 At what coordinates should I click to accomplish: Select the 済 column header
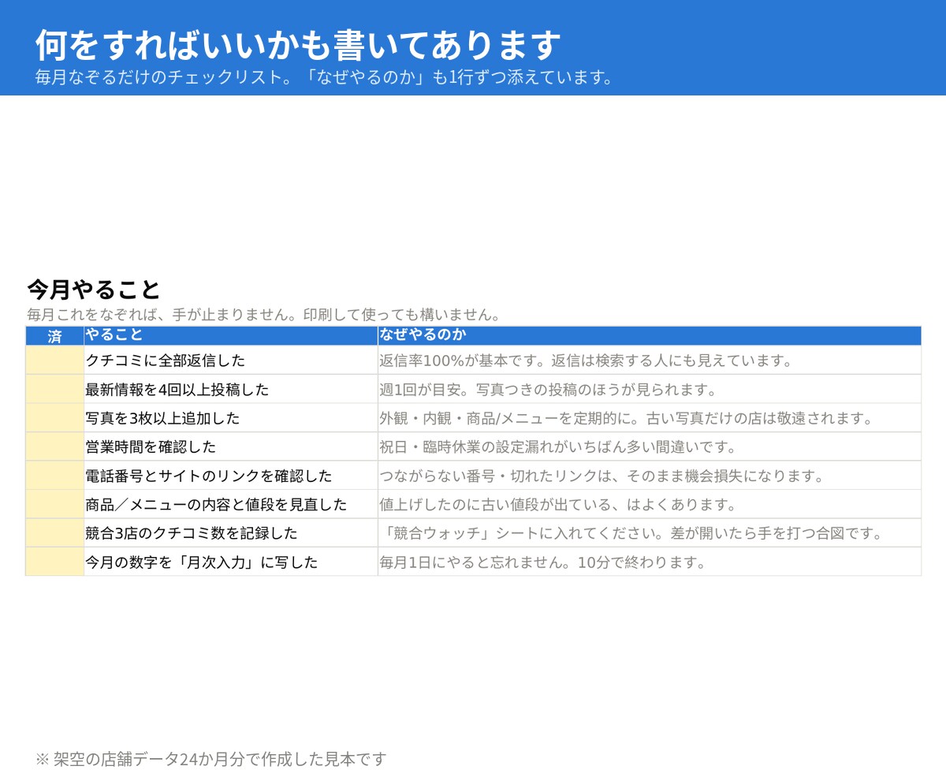click(x=54, y=336)
